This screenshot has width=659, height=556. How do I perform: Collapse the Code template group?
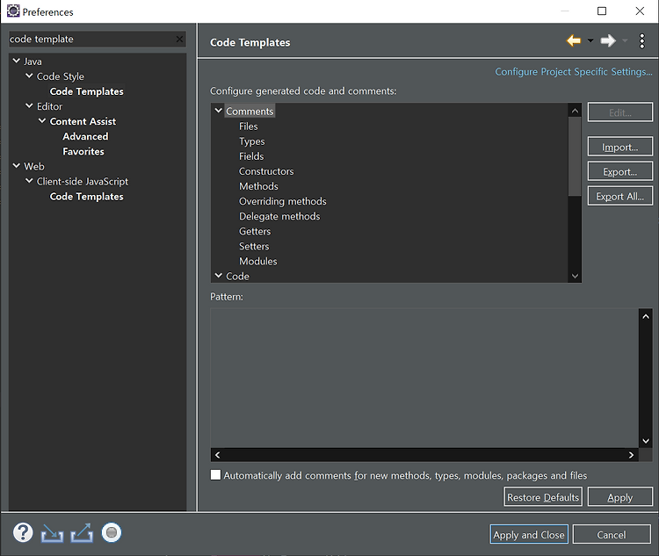coord(219,276)
